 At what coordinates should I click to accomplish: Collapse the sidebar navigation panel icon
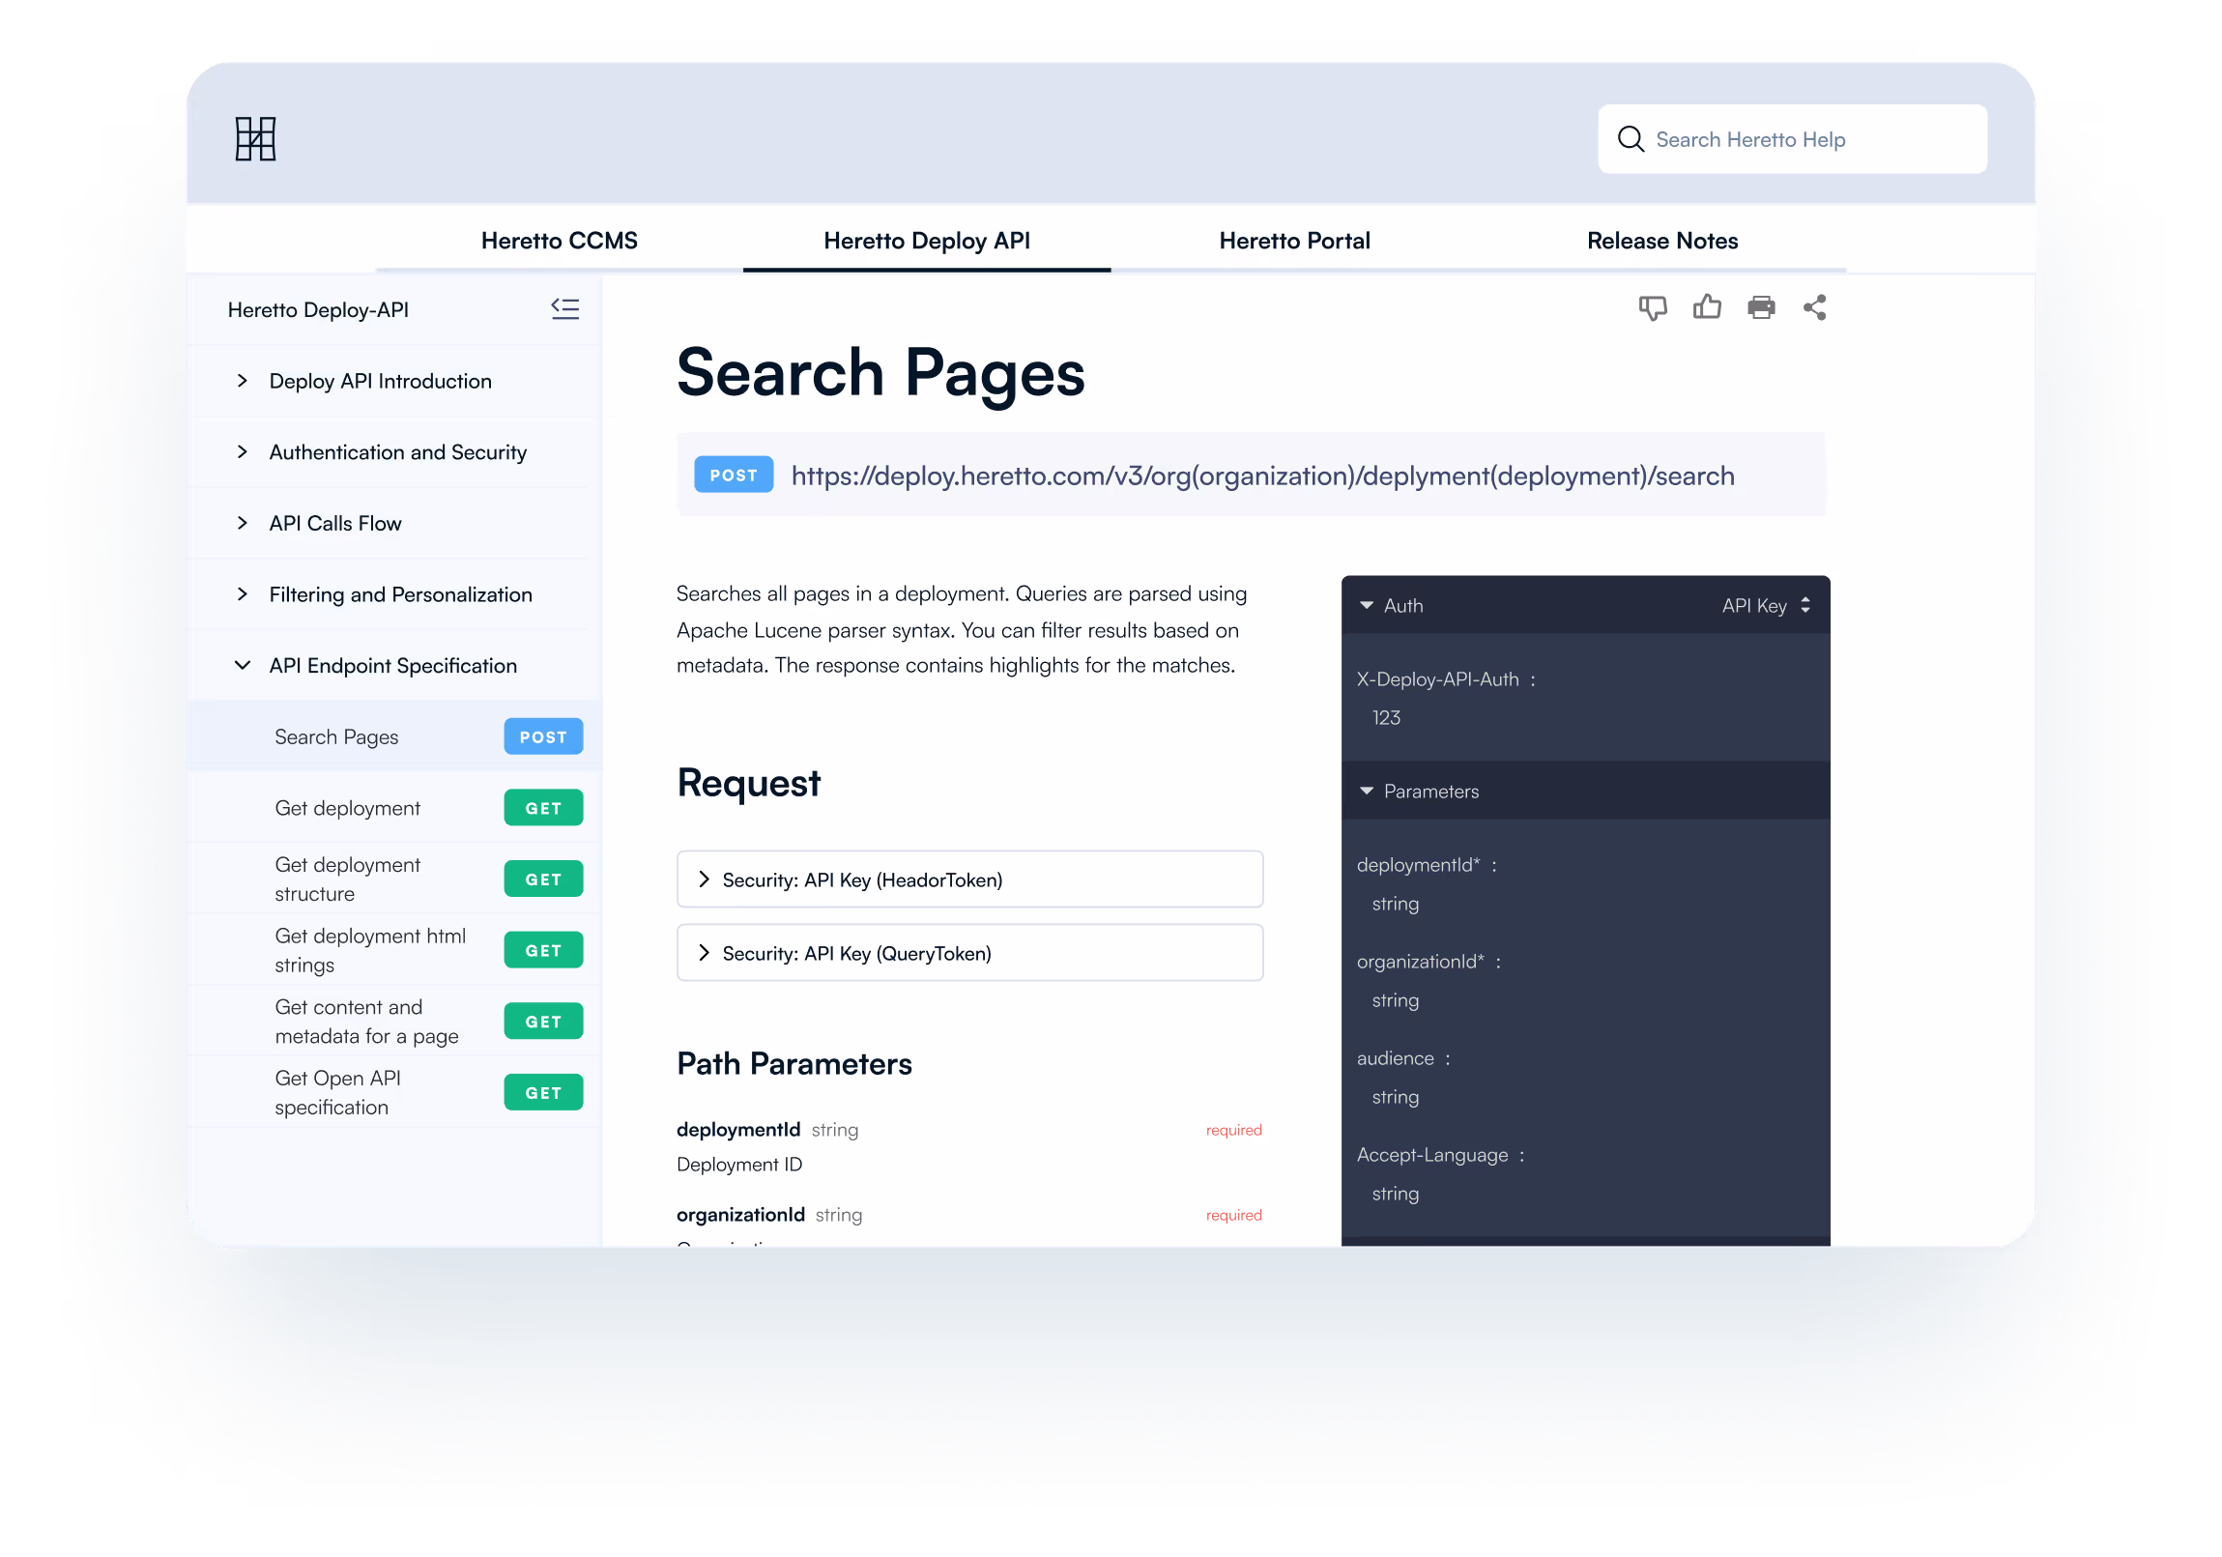click(565, 308)
